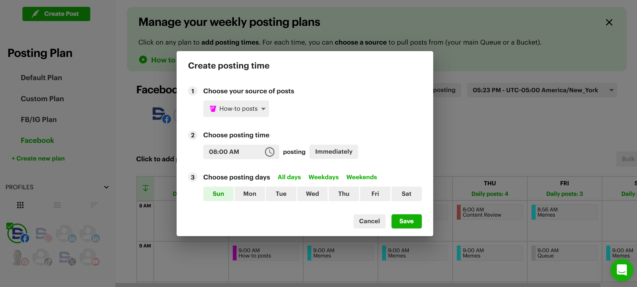The width and height of the screenshot is (637, 287).
Task: Select the TikTok profile avatar
Action: tap(42, 256)
